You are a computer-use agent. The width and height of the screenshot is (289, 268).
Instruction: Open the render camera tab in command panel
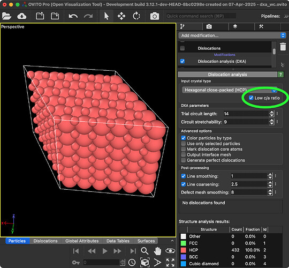[x=209, y=27]
